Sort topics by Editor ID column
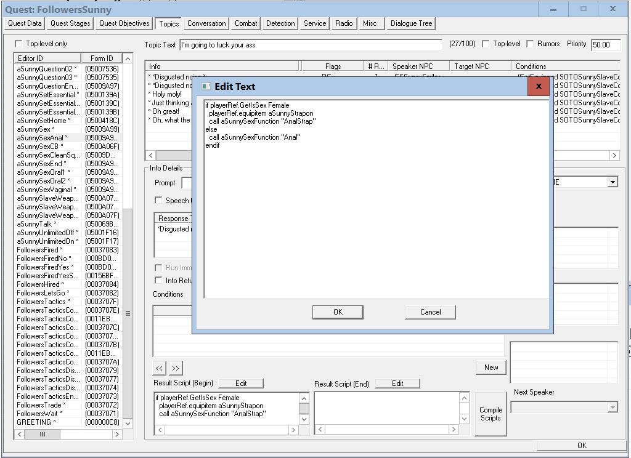This screenshot has width=631, height=458. click(47, 58)
